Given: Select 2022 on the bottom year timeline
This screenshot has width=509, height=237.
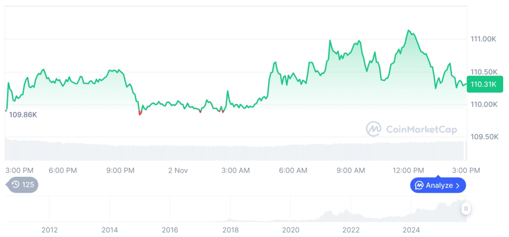Looking at the screenshot, I should pyautogui.click(x=351, y=230).
